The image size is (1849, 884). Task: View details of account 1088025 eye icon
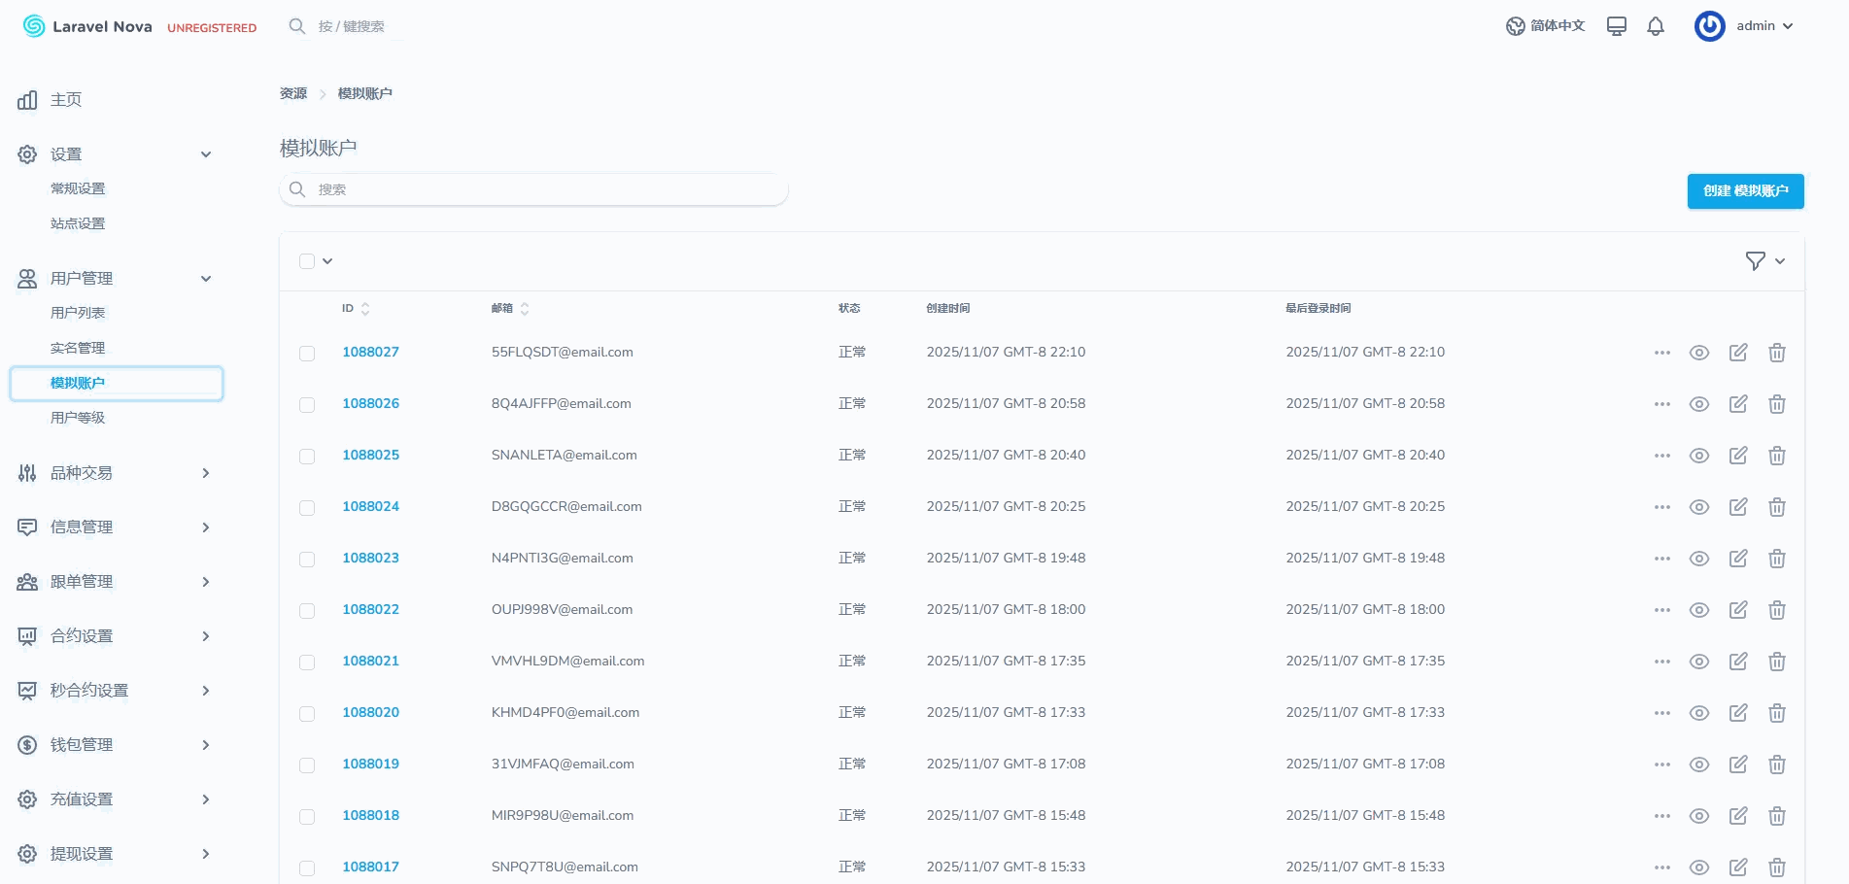pos(1698,456)
